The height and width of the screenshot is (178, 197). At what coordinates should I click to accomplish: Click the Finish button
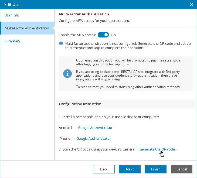156,169
